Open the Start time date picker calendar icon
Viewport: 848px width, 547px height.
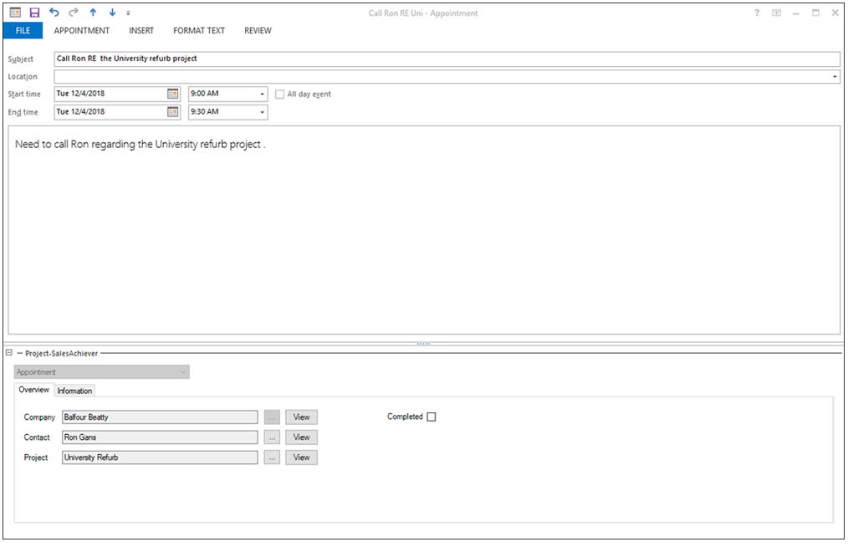click(173, 94)
